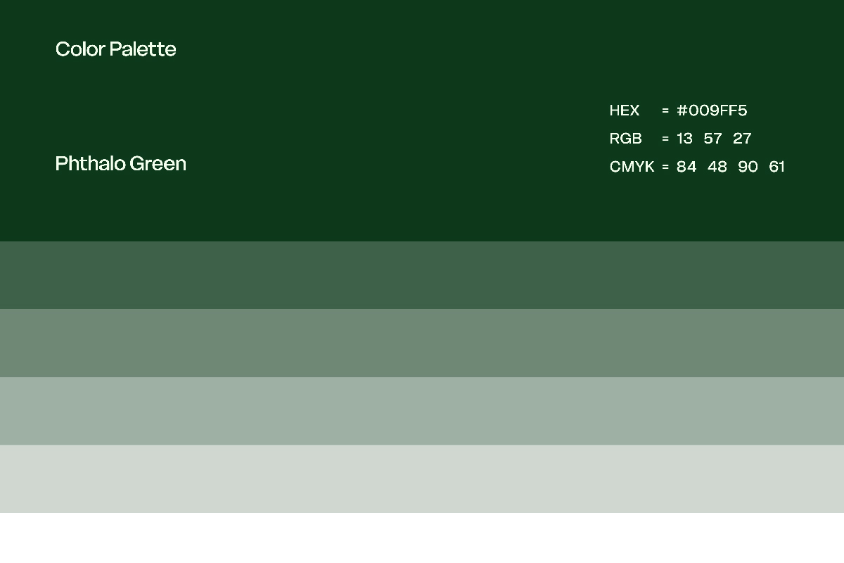Click the RGB label
Viewport: 844px width, 563px height.
tap(626, 139)
